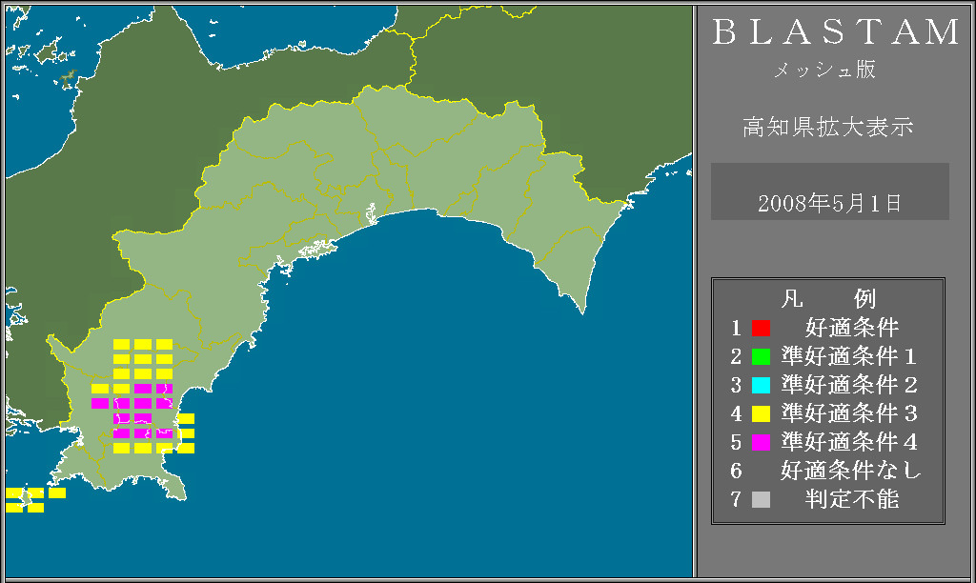
Task: Click the 高知県拡大表示 heading
Action: pos(827,127)
